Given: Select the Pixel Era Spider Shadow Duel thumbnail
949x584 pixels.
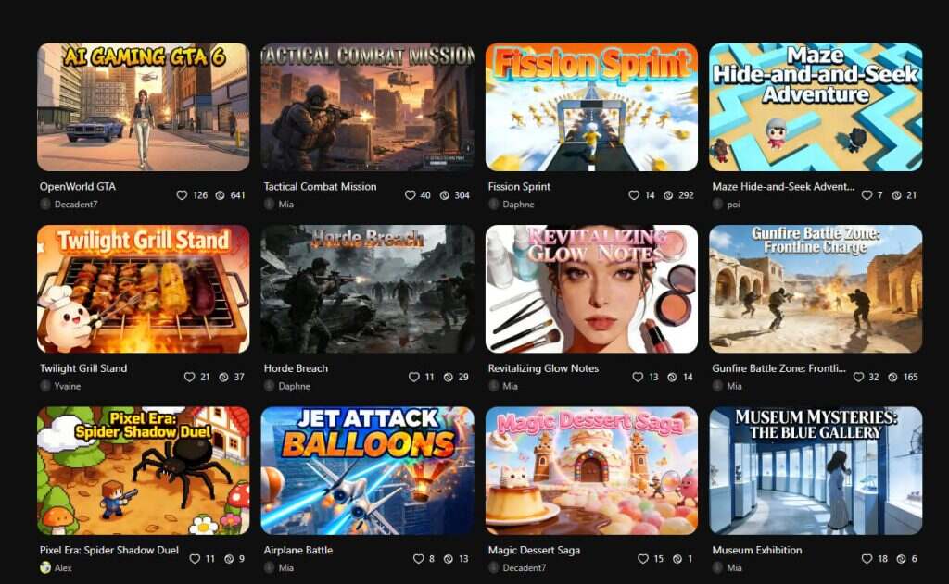Looking at the screenshot, I should [144, 470].
